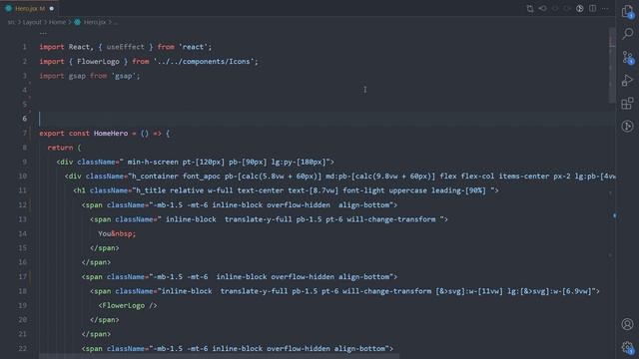The width and height of the screenshot is (639, 359).
Task: Open the Manage gear menu
Action: coord(628,347)
